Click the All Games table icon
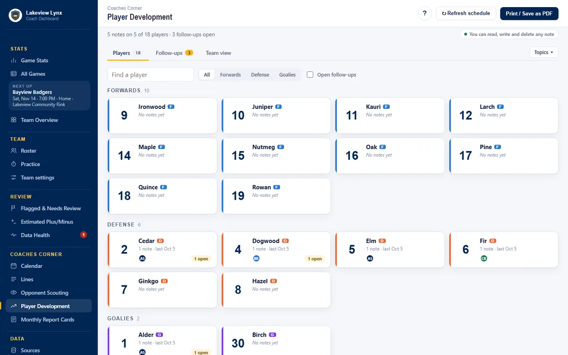568x355 pixels. (14, 74)
